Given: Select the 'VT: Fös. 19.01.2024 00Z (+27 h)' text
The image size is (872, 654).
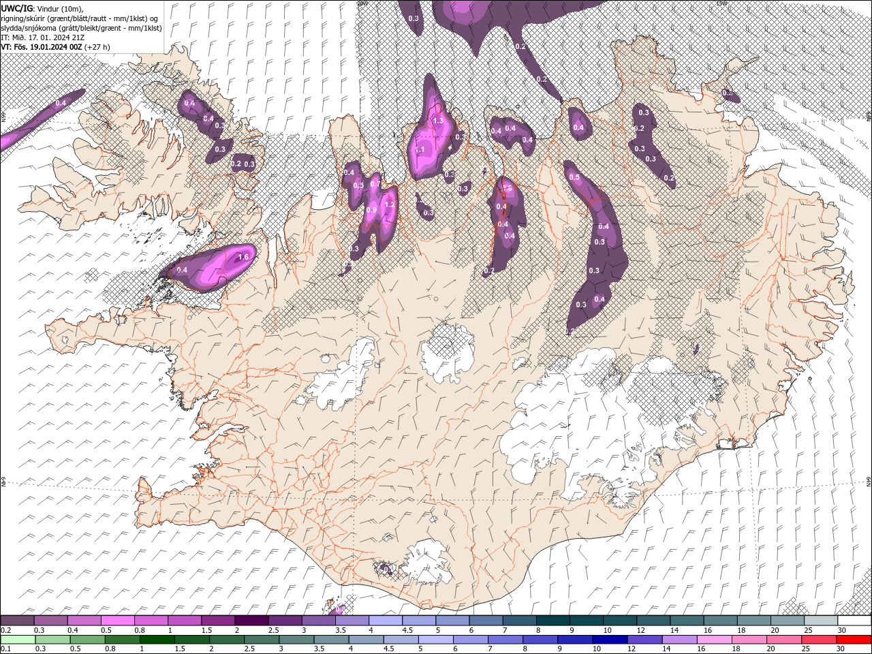Looking at the screenshot, I should pos(55,47).
